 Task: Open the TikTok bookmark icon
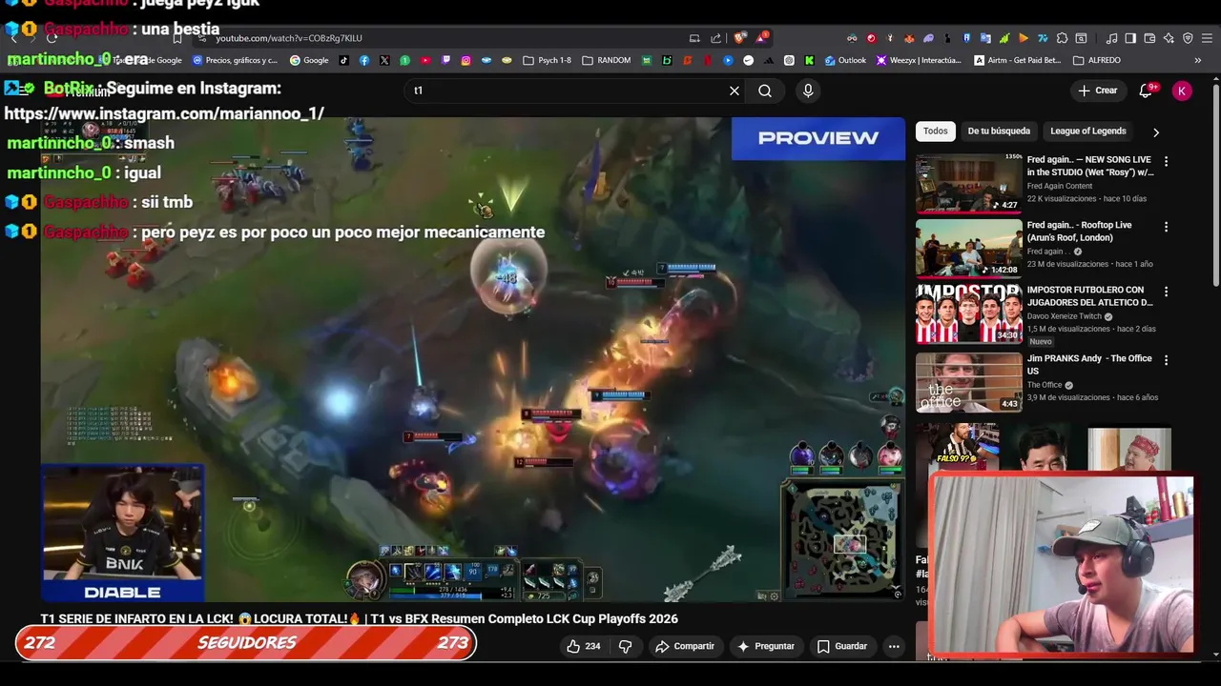(343, 60)
